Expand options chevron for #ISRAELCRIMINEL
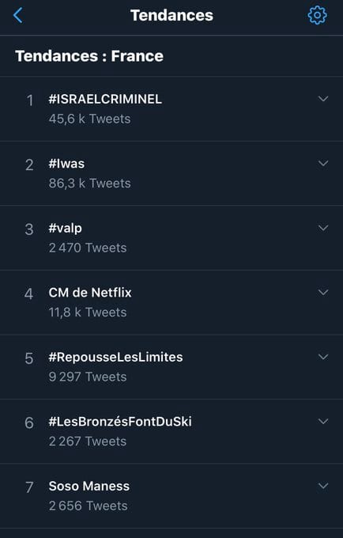This screenshot has height=538, width=343. (x=323, y=99)
